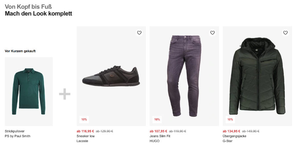This screenshot has height=152, width=299.
Task: Favorite the G-Star jacket with heart icon
Action: click(x=285, y=33)
